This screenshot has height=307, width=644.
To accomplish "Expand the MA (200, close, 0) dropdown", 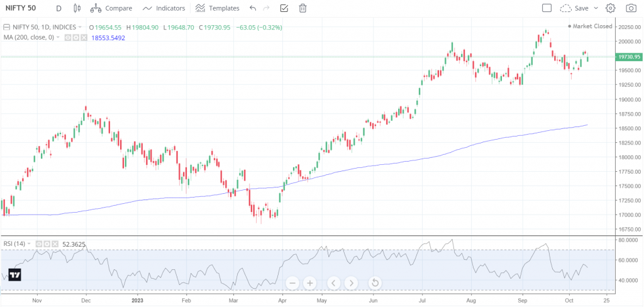I will pos(58,37).
